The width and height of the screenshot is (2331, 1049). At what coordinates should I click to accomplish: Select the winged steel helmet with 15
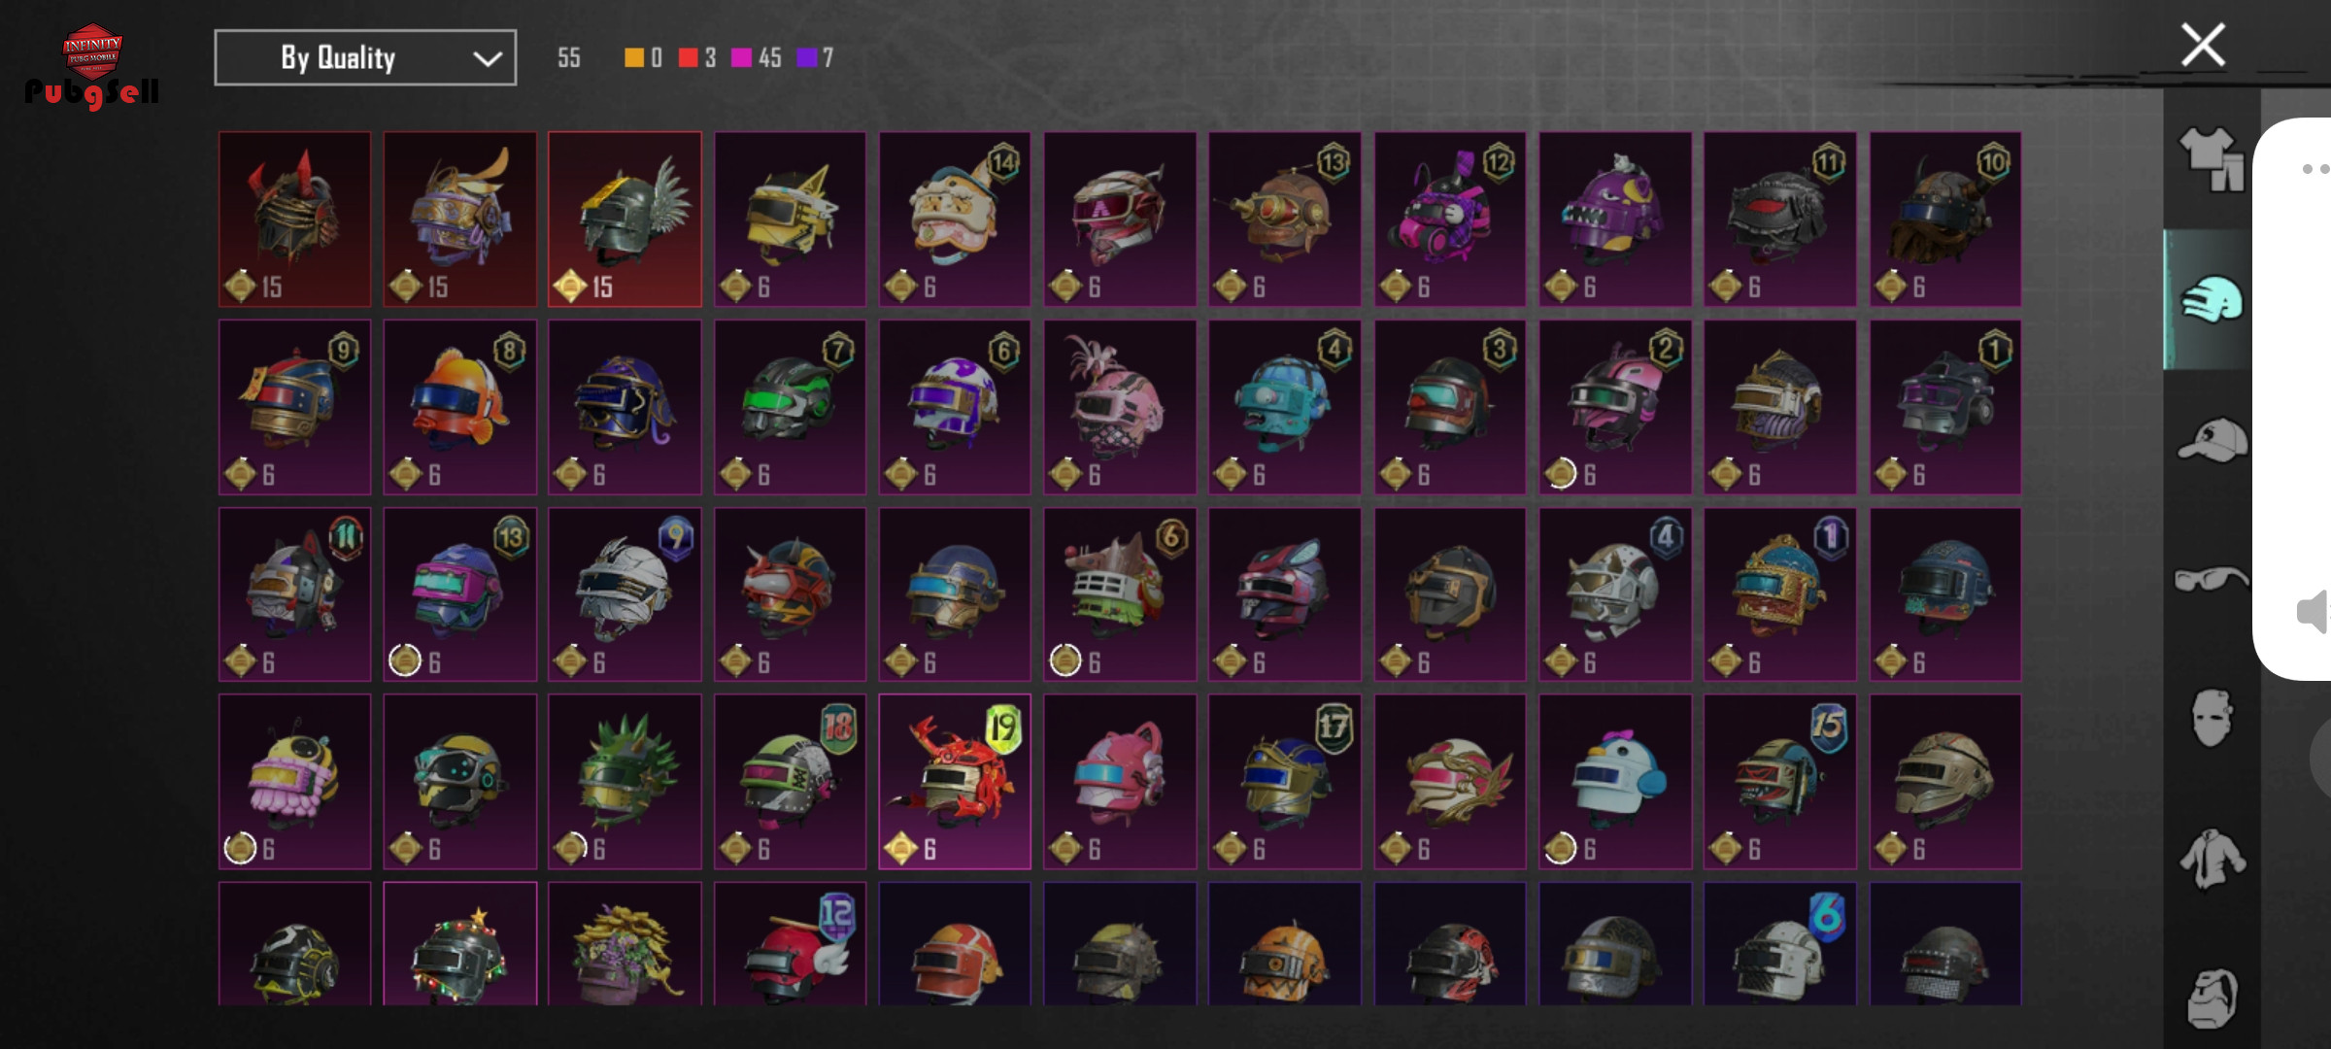pyautogui.click(x=625, y=220)
